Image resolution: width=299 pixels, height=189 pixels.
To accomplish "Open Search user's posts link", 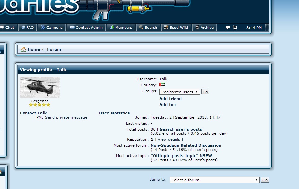I will click(180, 129).
